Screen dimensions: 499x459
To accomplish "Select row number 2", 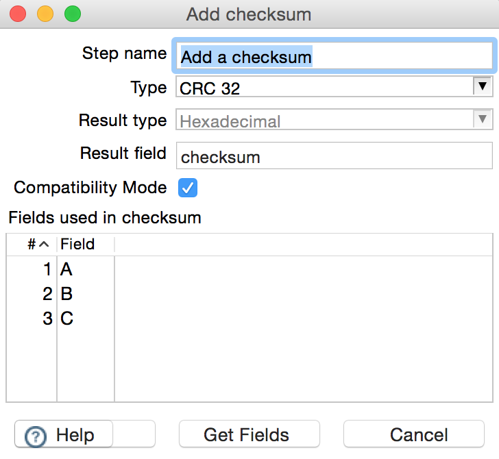I will point(47,295).
